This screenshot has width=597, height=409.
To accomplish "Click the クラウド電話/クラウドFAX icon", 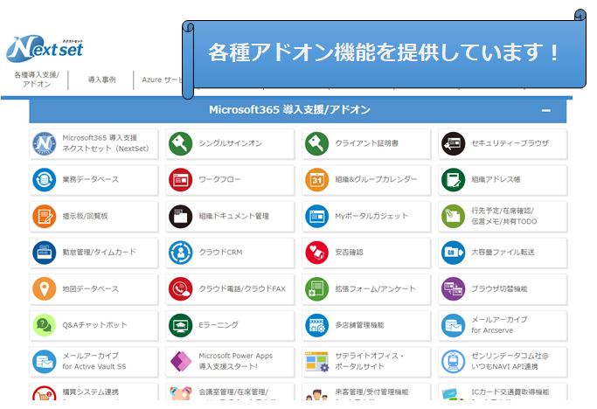I will (180, 289).
